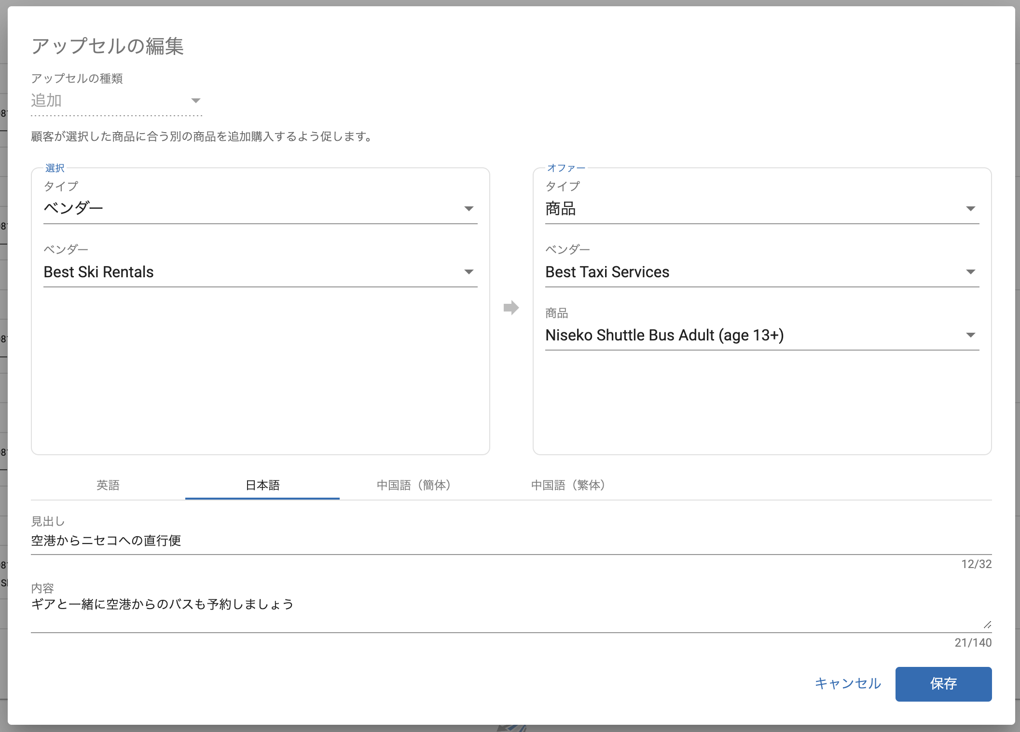Click the arrow on the Best Ski Rentals field

pyautogui.click(x=469, y=272)
